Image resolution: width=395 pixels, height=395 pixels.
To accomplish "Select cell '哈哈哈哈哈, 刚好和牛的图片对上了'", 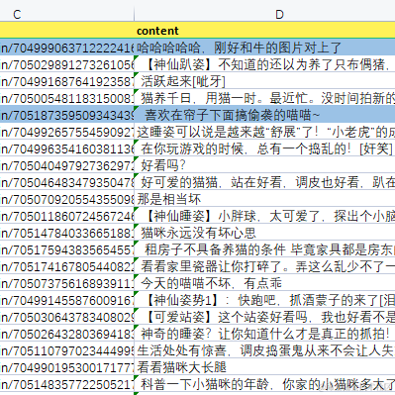I will 264,48.
